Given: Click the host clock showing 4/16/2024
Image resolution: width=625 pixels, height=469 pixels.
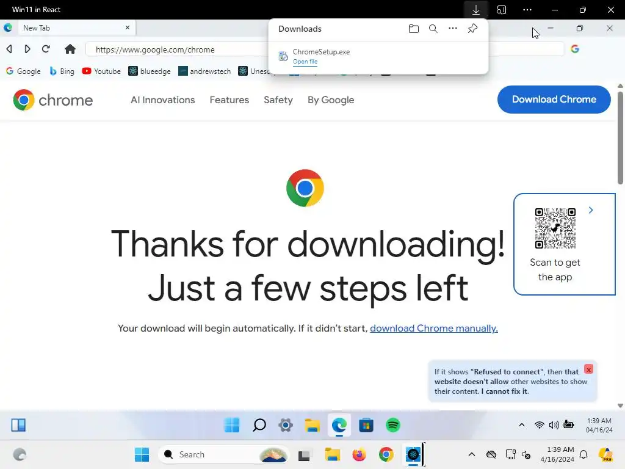Looking at the screenshot, I should 557,454.
